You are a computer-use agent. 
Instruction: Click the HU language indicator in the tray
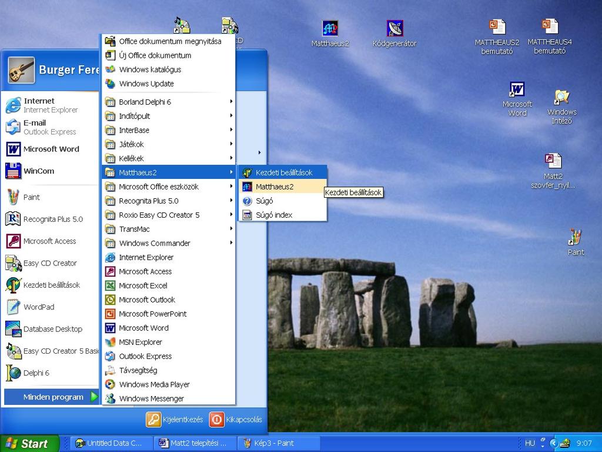(530, 443)
